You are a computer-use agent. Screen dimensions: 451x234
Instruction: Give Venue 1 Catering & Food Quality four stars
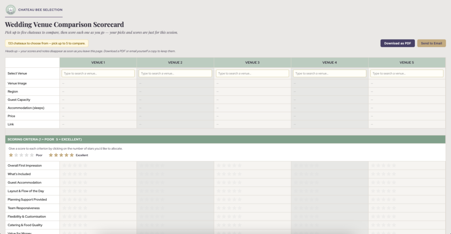tap(80, 225)
